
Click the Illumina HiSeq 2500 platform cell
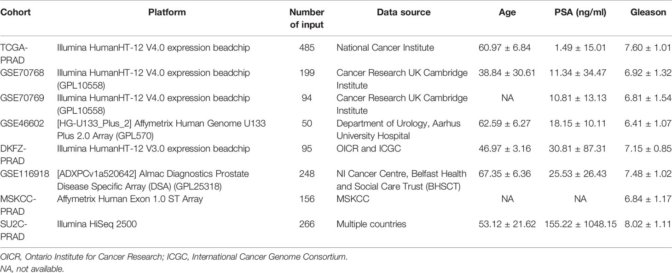click(x=95, y=224)
